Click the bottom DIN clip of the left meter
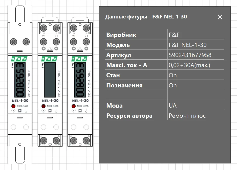Image resolution: width=237 pixels, height=170 pixels. (x=20, y=155)
